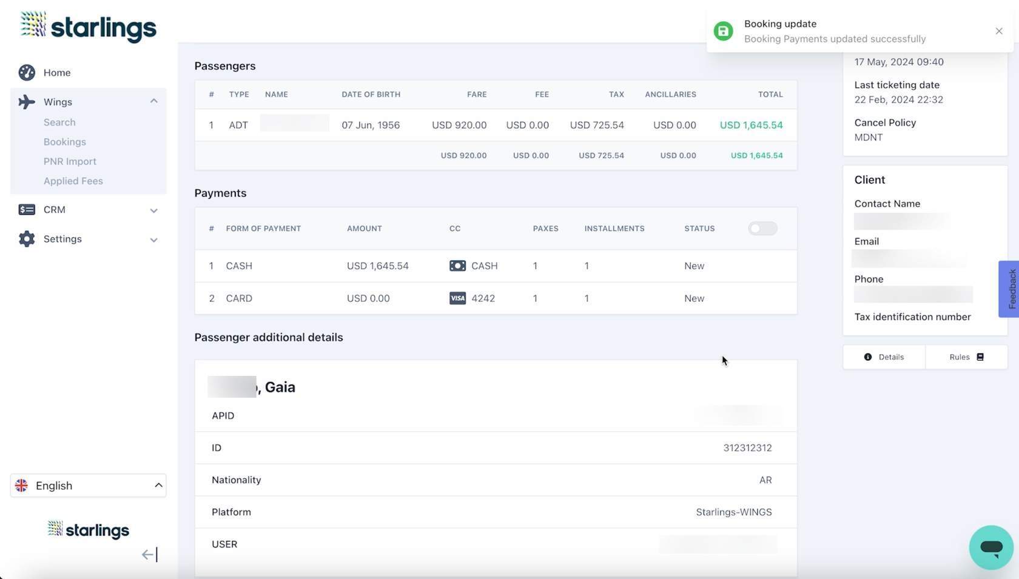The image size is (1019, 579).
Task: Expand the Settings menu chevron
Action: 154,239
